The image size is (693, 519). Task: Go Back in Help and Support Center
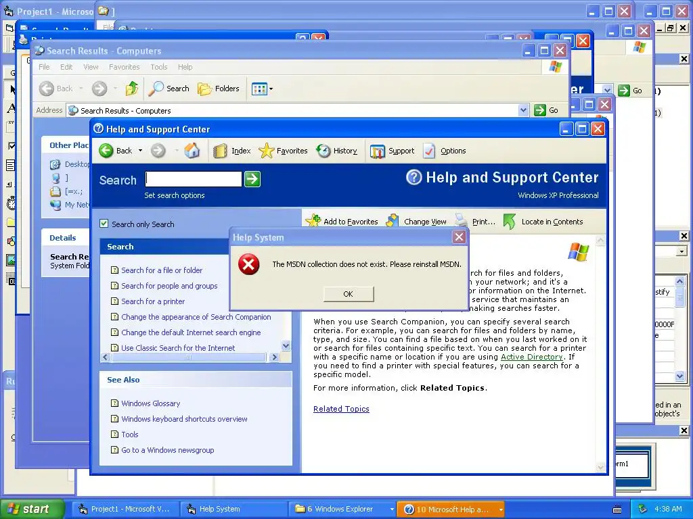116,151
